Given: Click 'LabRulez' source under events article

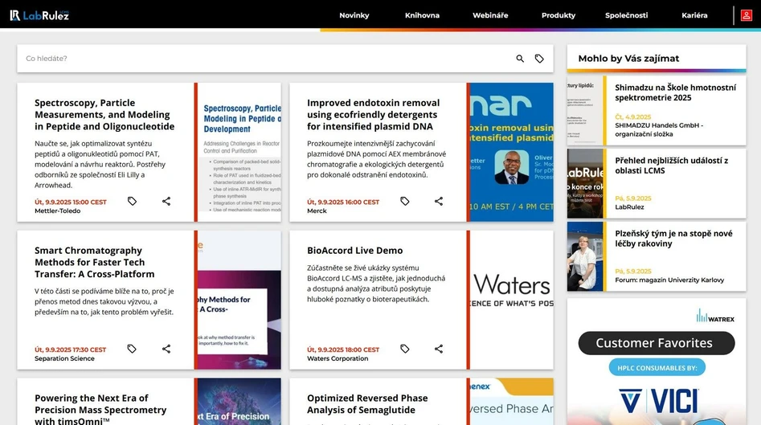Looking at the screenshot, I should [x=629, y=207].
